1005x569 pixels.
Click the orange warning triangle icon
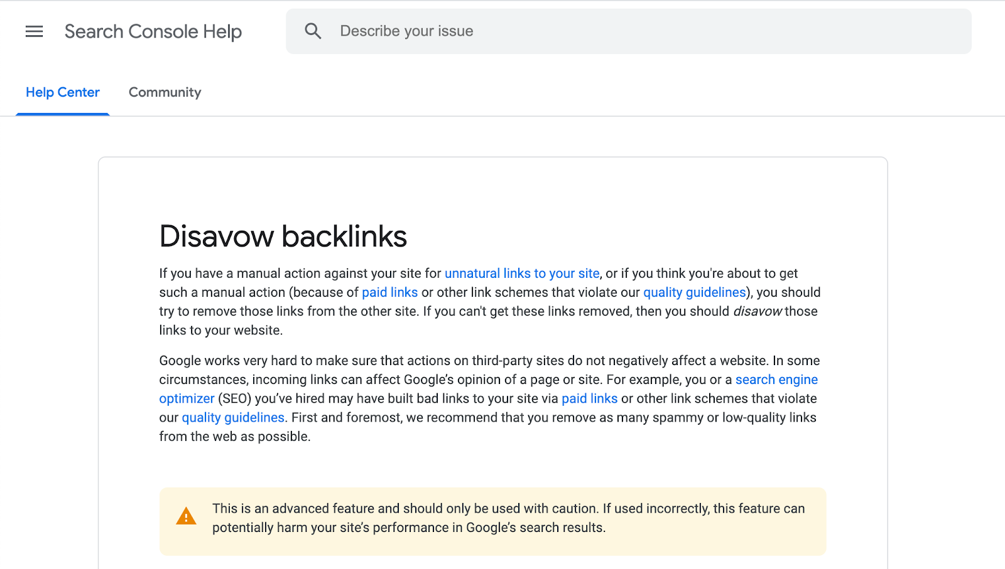[186, 516]
